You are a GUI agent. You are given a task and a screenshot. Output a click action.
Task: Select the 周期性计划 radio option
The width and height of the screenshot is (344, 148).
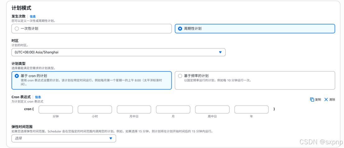click(x=180, y=28)
